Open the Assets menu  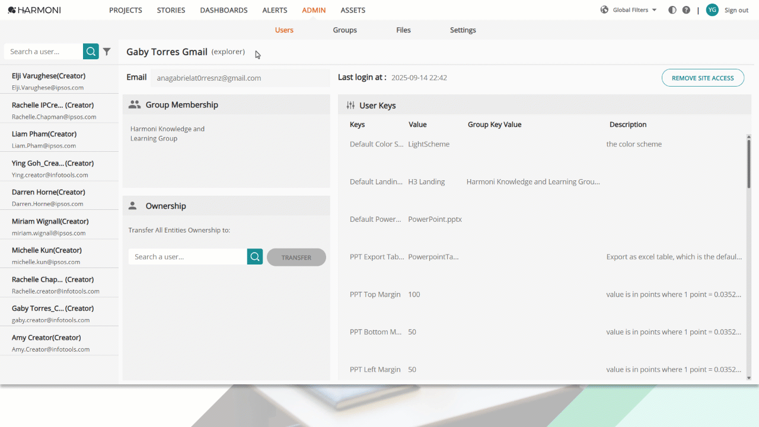click(353, 10)
